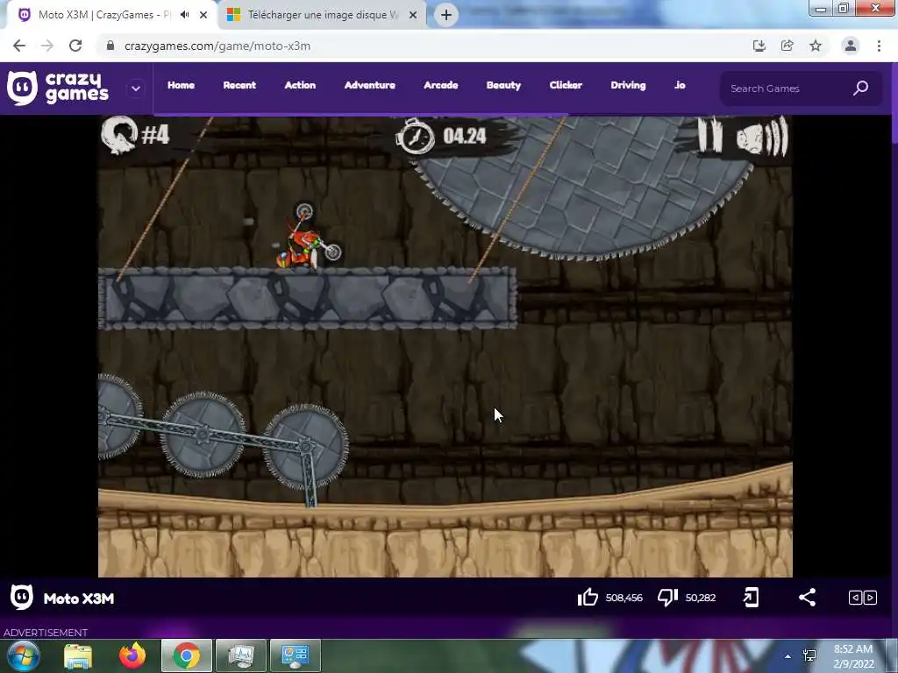Image resolution: width=898 pixels, height=673 pixels.
Task: Pause the Moto X3M game
Action: (710, 135)
